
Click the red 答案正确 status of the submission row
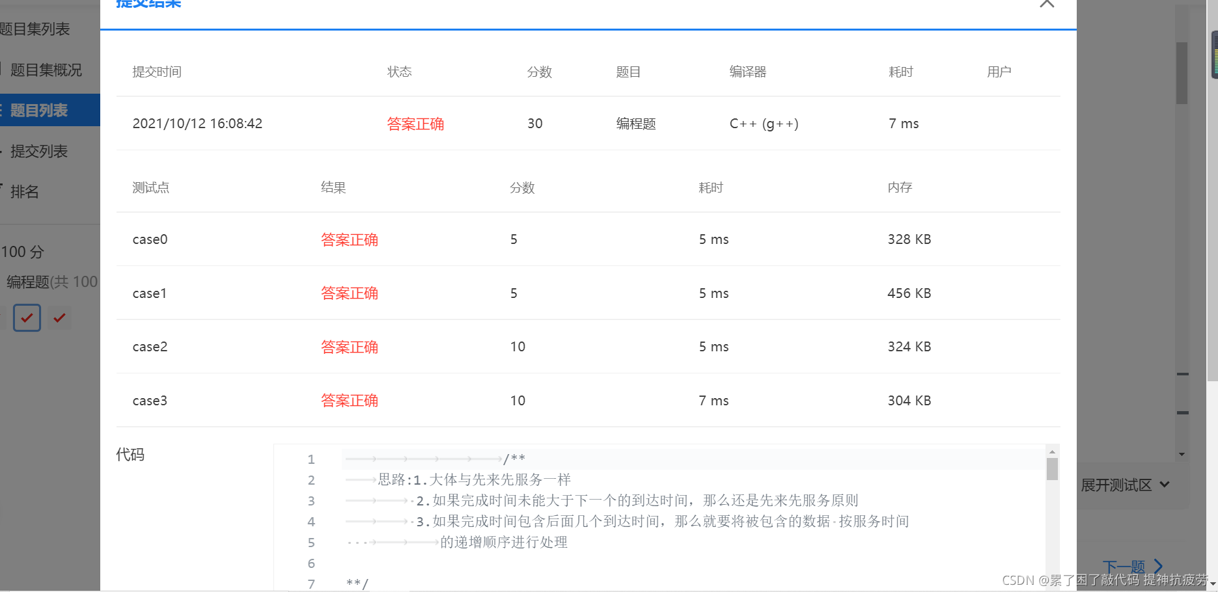point(415,124)
